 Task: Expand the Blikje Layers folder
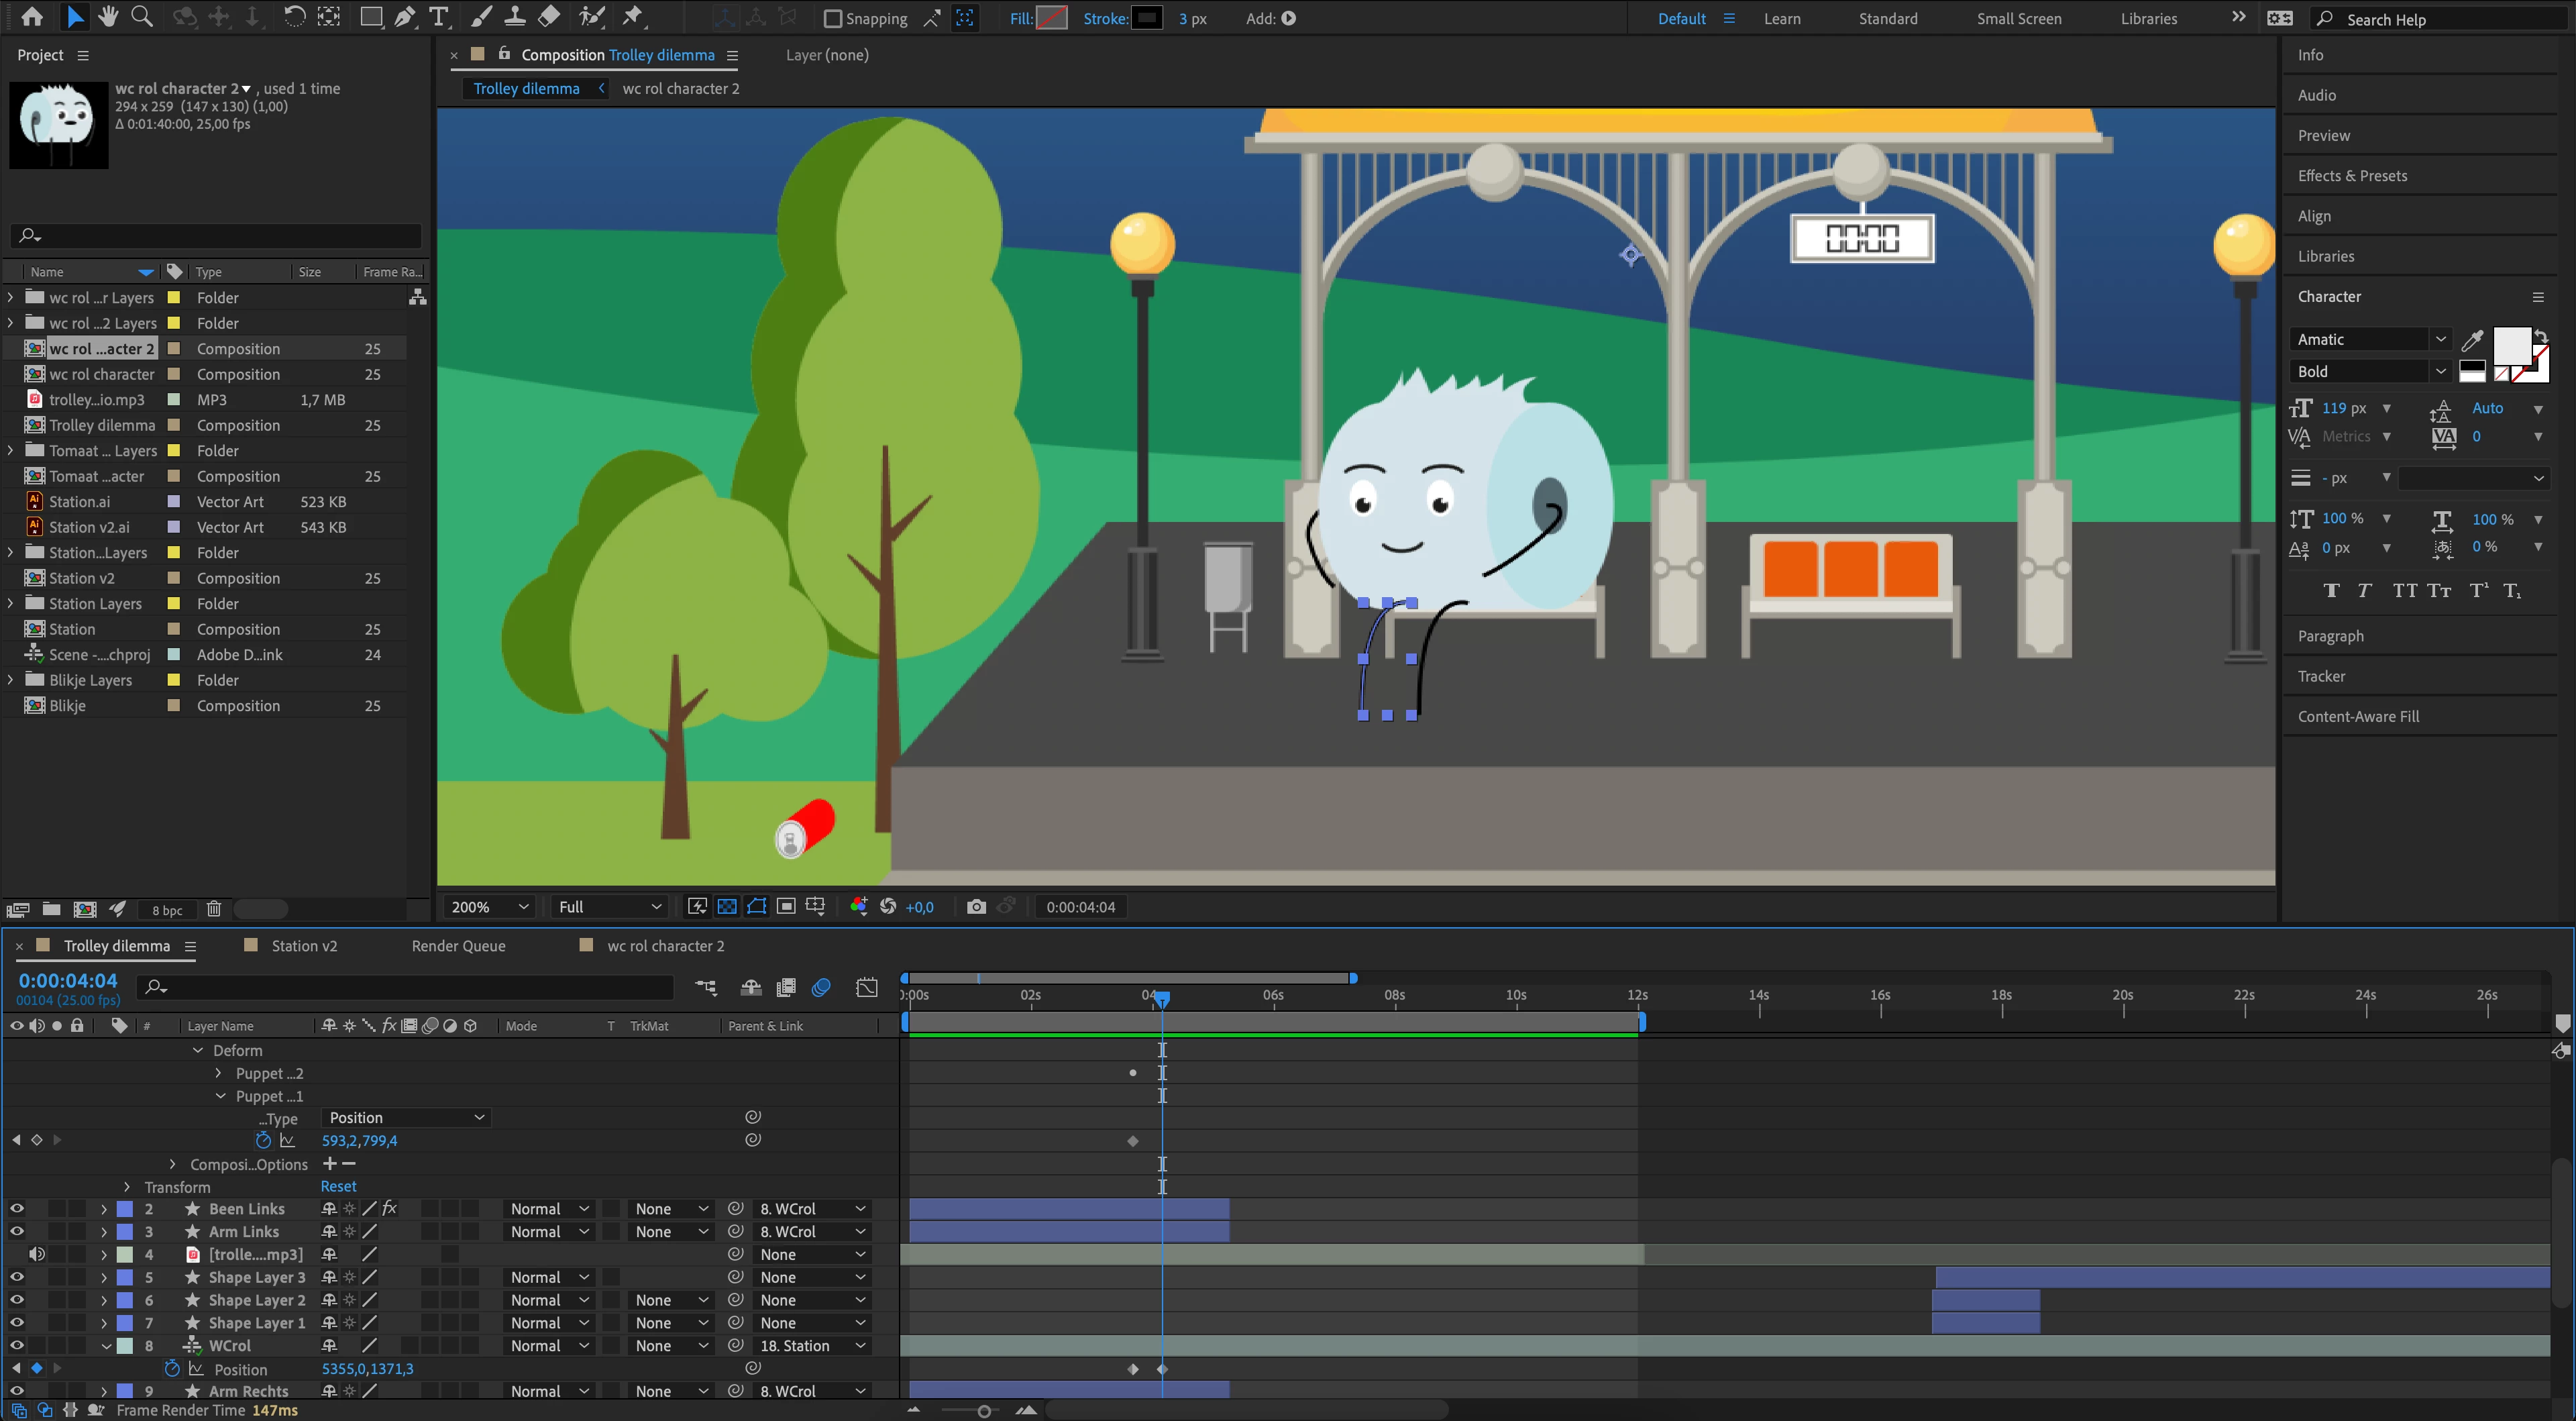pyautogui.click(x=11, y=680)
